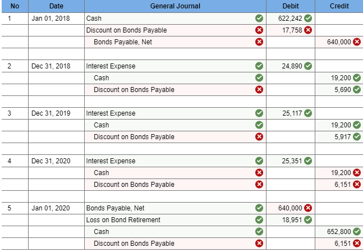Image resolution: width=363 pixels, height=252 pixels.
Task: Click the 25,351 debit amount
Action: (292, 161)
